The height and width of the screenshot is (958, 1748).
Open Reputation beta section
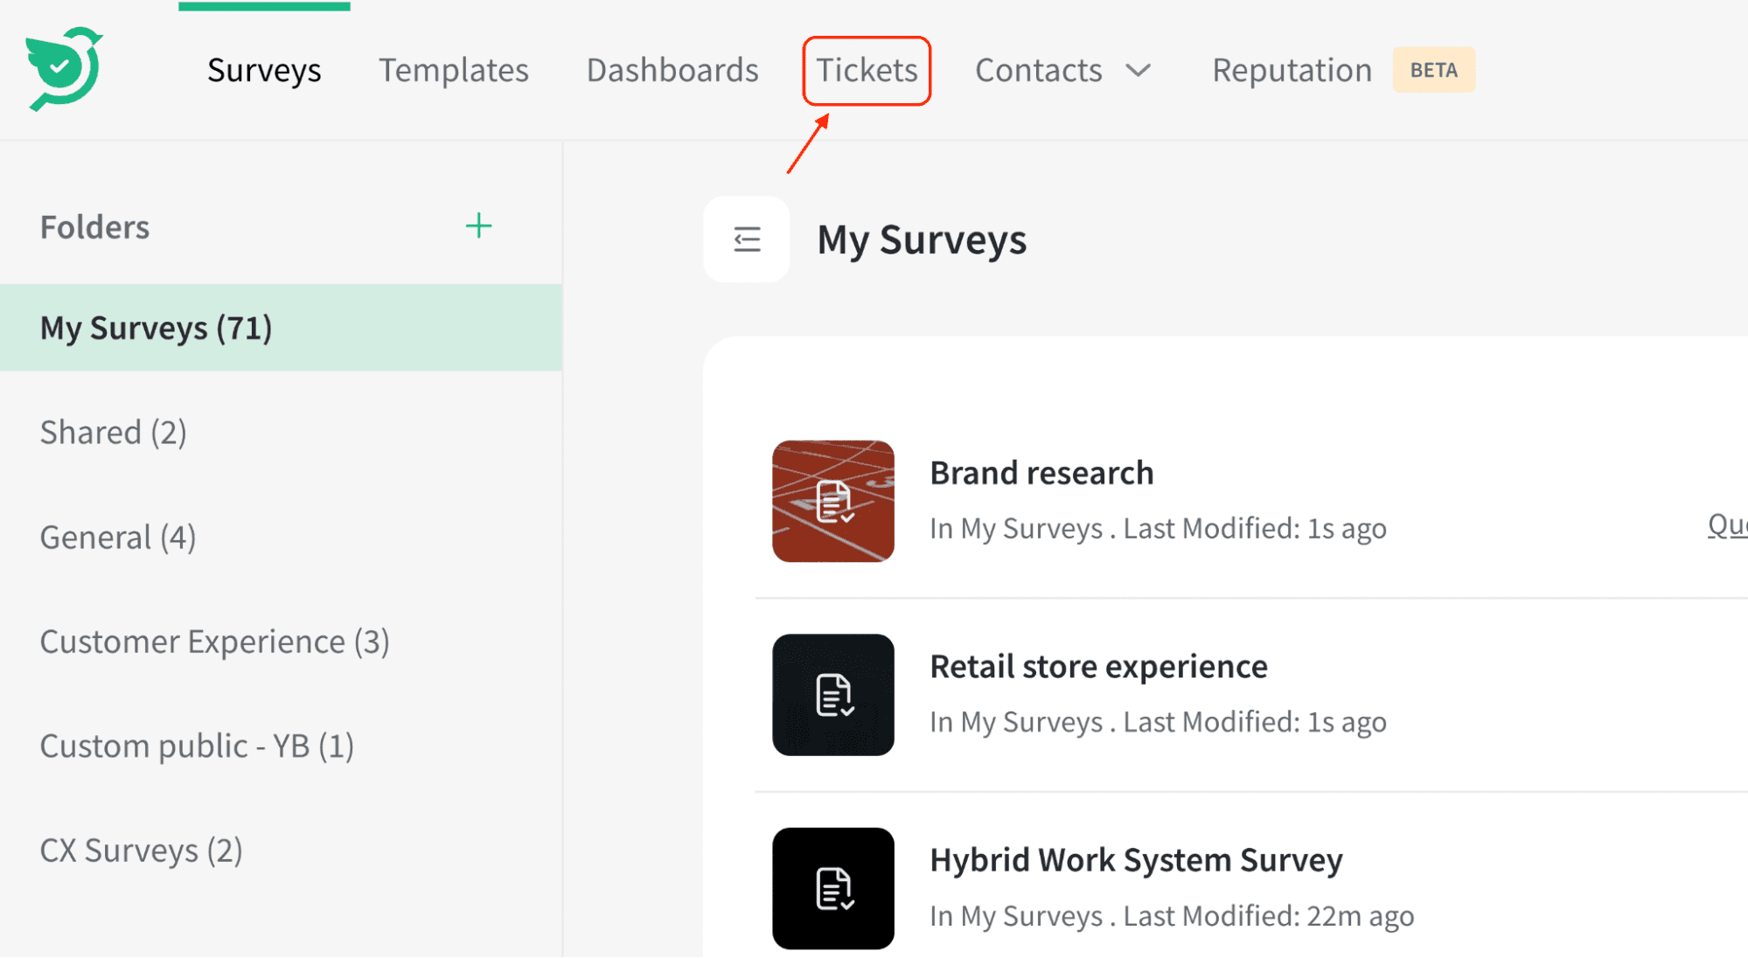[x=1292, y=70]
